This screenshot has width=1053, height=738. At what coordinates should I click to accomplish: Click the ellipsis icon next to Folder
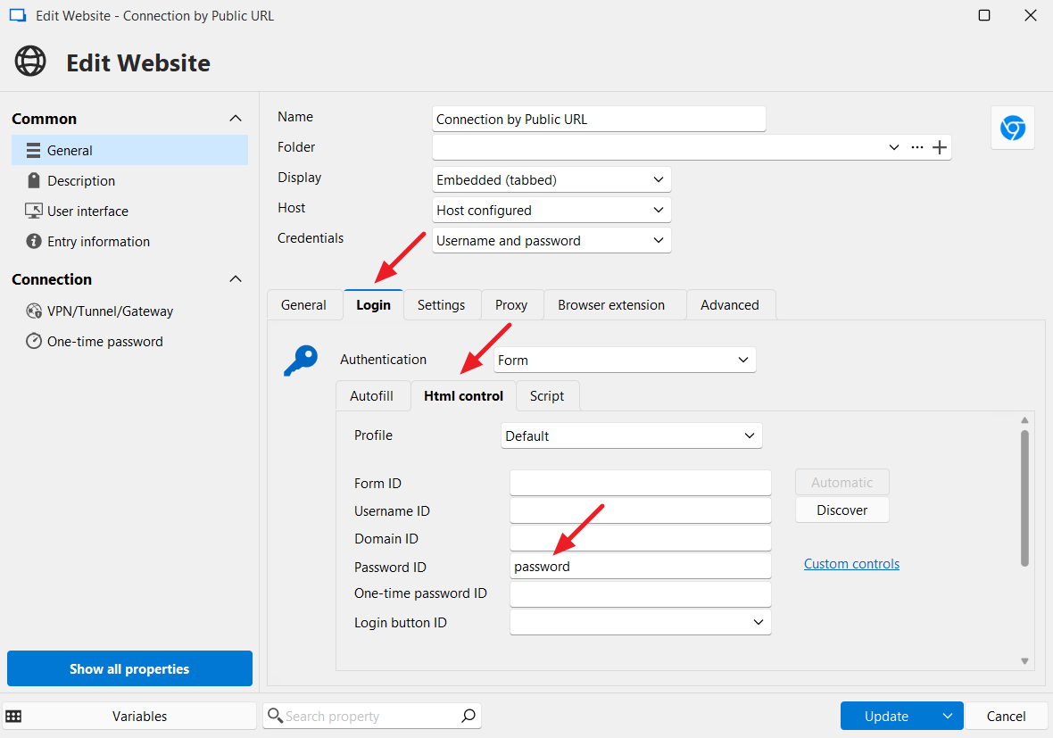916,147
